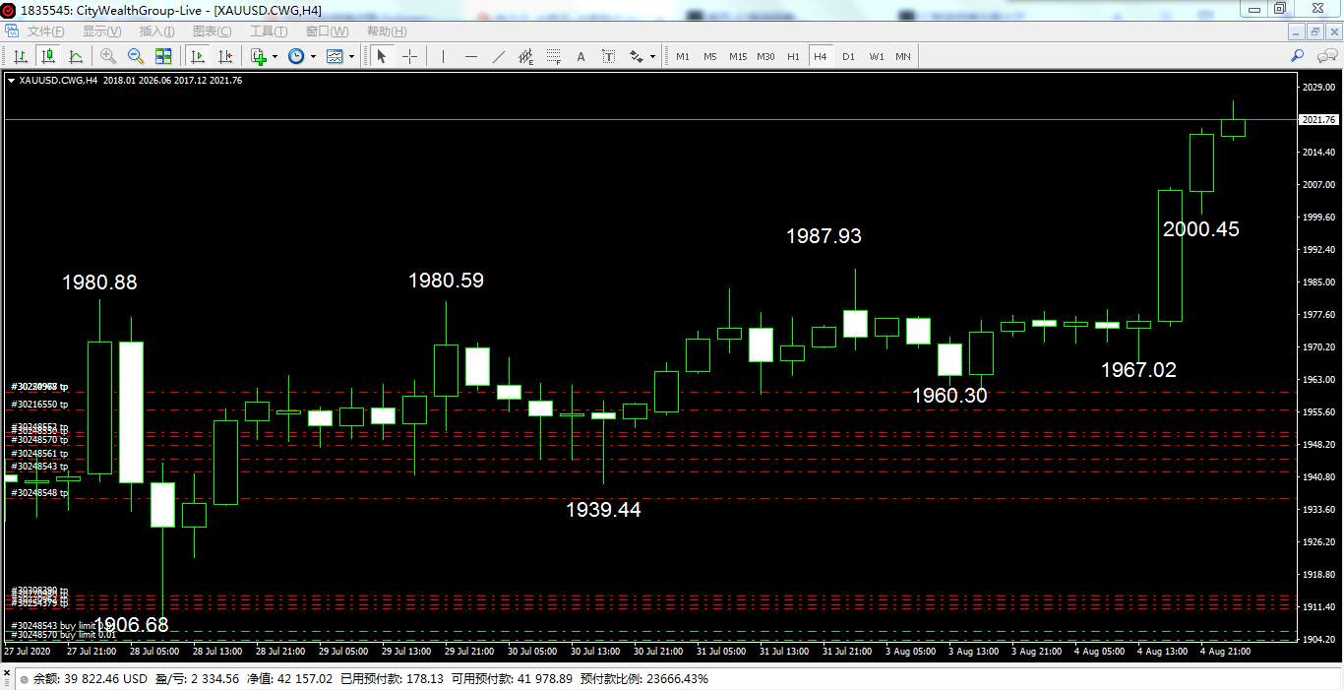1344x690 pixels.
Task: Set timeframe to D1
Action: click(848, 56)
